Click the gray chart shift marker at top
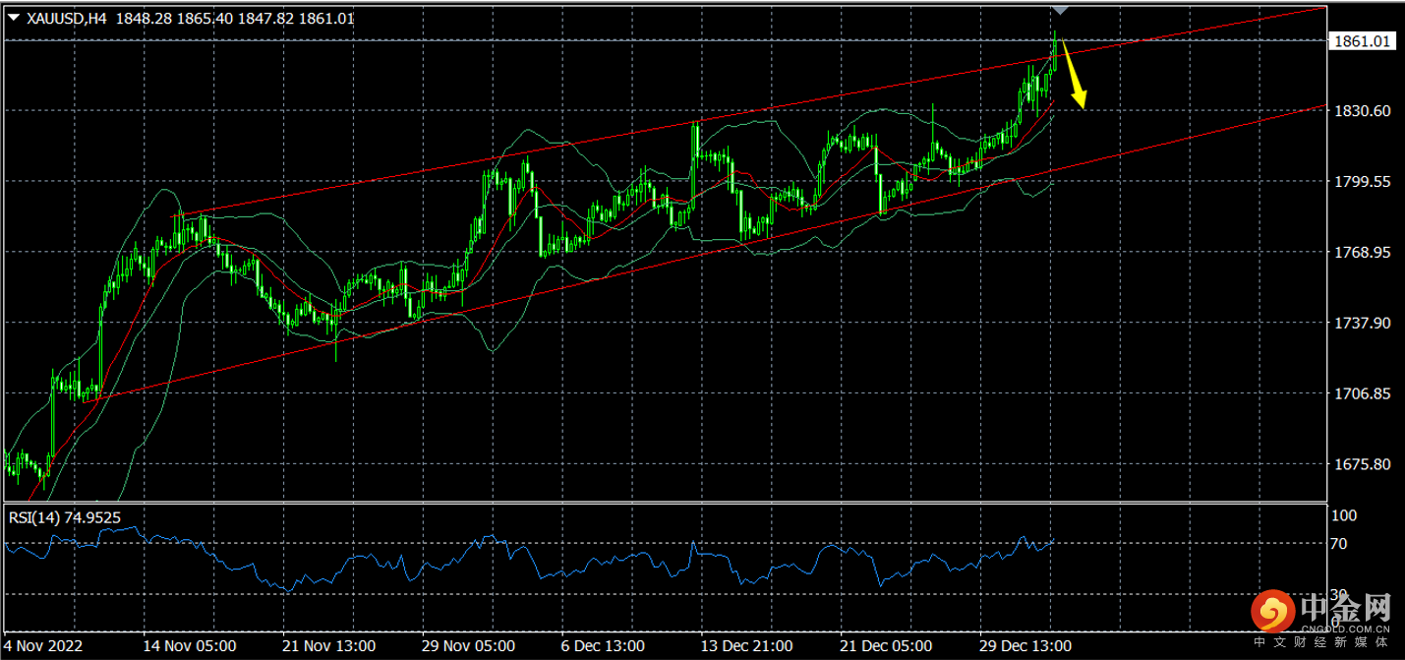 (1060, 10)
